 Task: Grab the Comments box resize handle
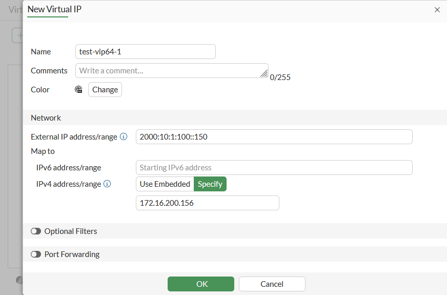click(x=264, y=73)
